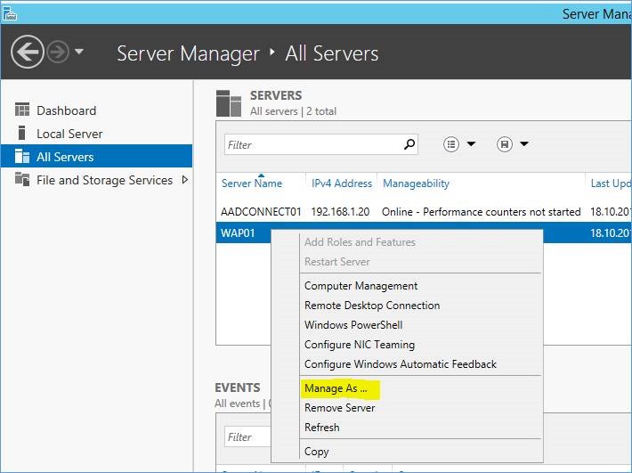Click the saved queries disk icon
The width and height of the screenshot is (632, 473).
(x=504, y=144)
